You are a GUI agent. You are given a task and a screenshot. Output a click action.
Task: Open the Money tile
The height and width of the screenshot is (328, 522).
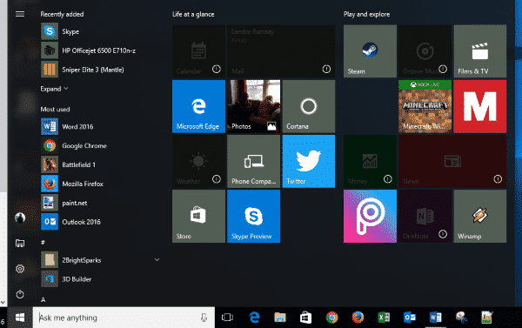click(x=370, y=161)
